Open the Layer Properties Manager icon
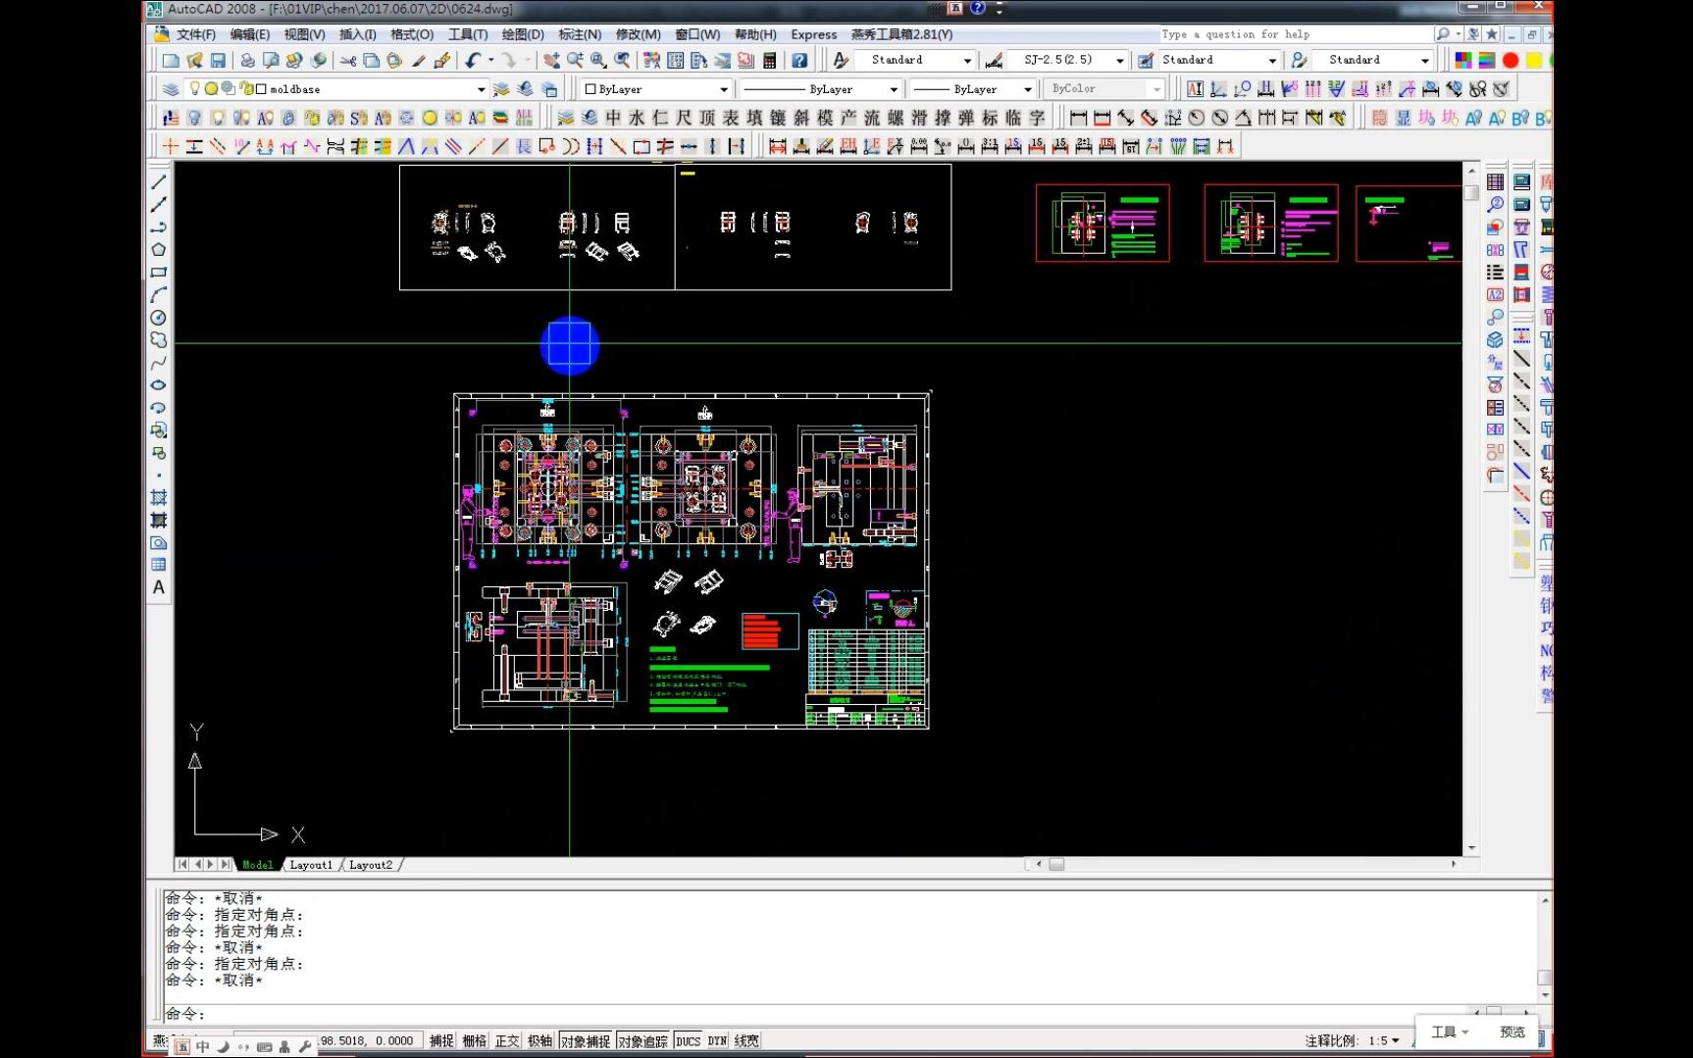 click(171, 89)
